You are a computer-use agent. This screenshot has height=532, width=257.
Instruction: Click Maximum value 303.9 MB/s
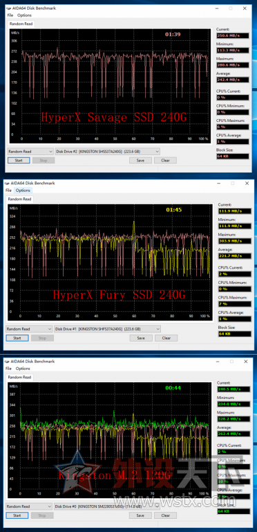pos(235,241)
